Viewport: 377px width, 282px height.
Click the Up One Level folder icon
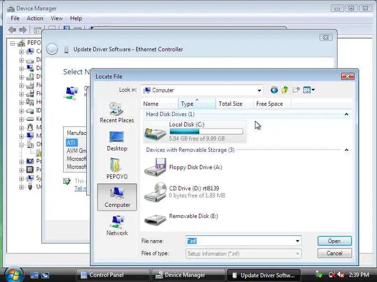(285, 90)
